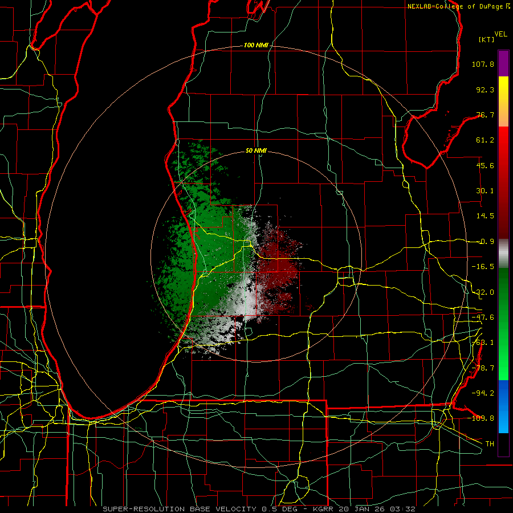Click the VEL legend title
Image resolution: width=513 pixels, height=513 pixels.
(500, 34)
